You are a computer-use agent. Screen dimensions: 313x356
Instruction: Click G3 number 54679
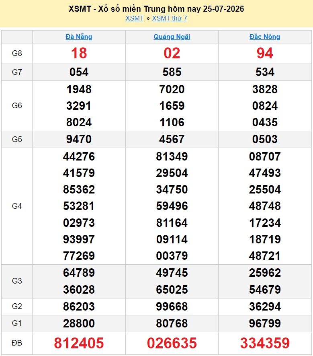click(x=265, y=290)
